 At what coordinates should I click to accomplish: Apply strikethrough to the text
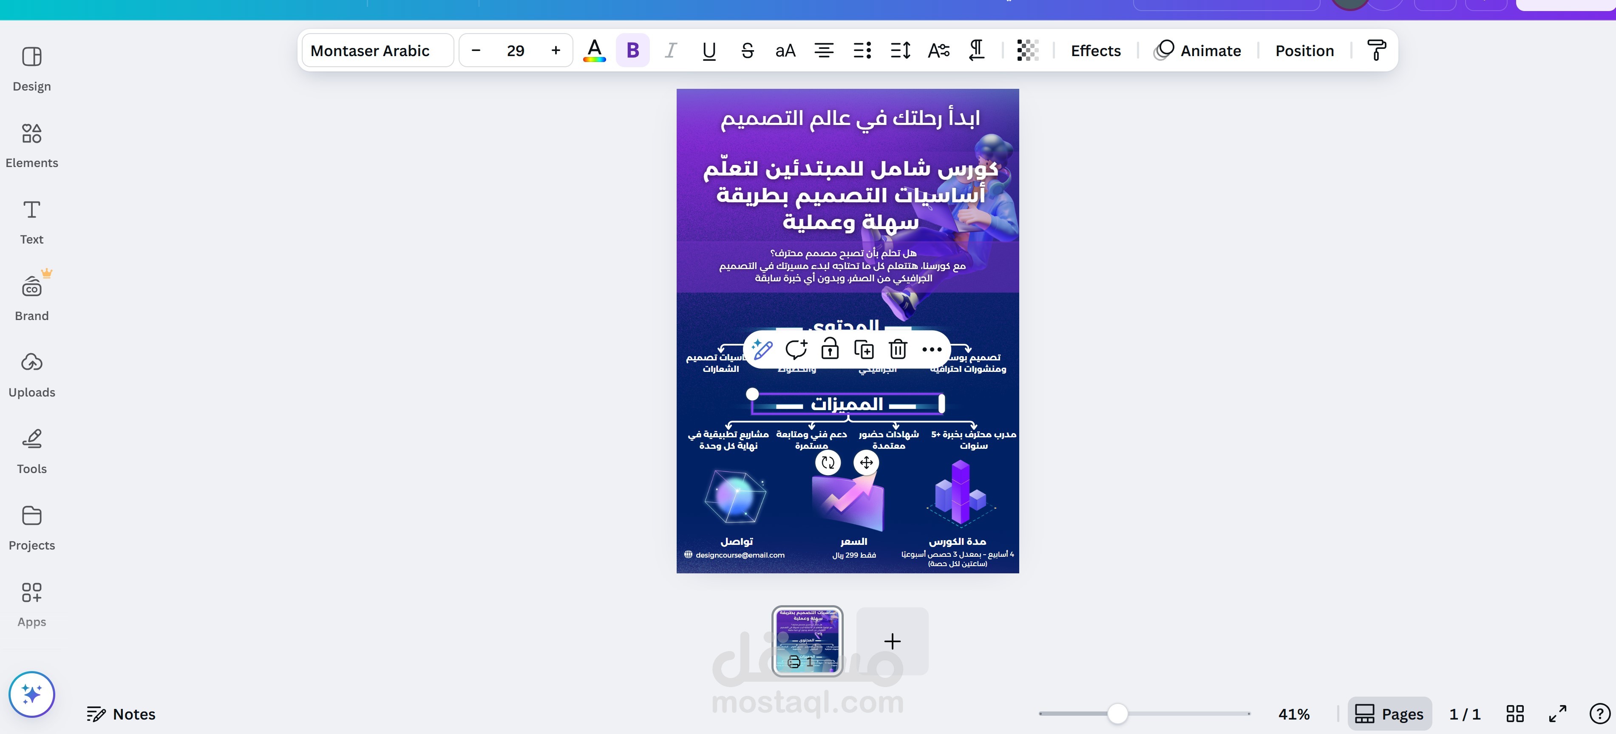(x=747, y=50)
